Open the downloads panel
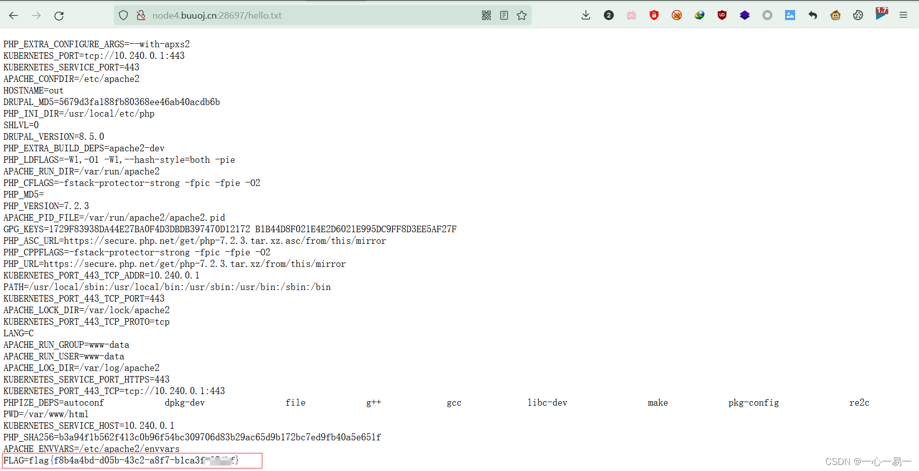Screen dimensions: 919x471 [586, 16]
